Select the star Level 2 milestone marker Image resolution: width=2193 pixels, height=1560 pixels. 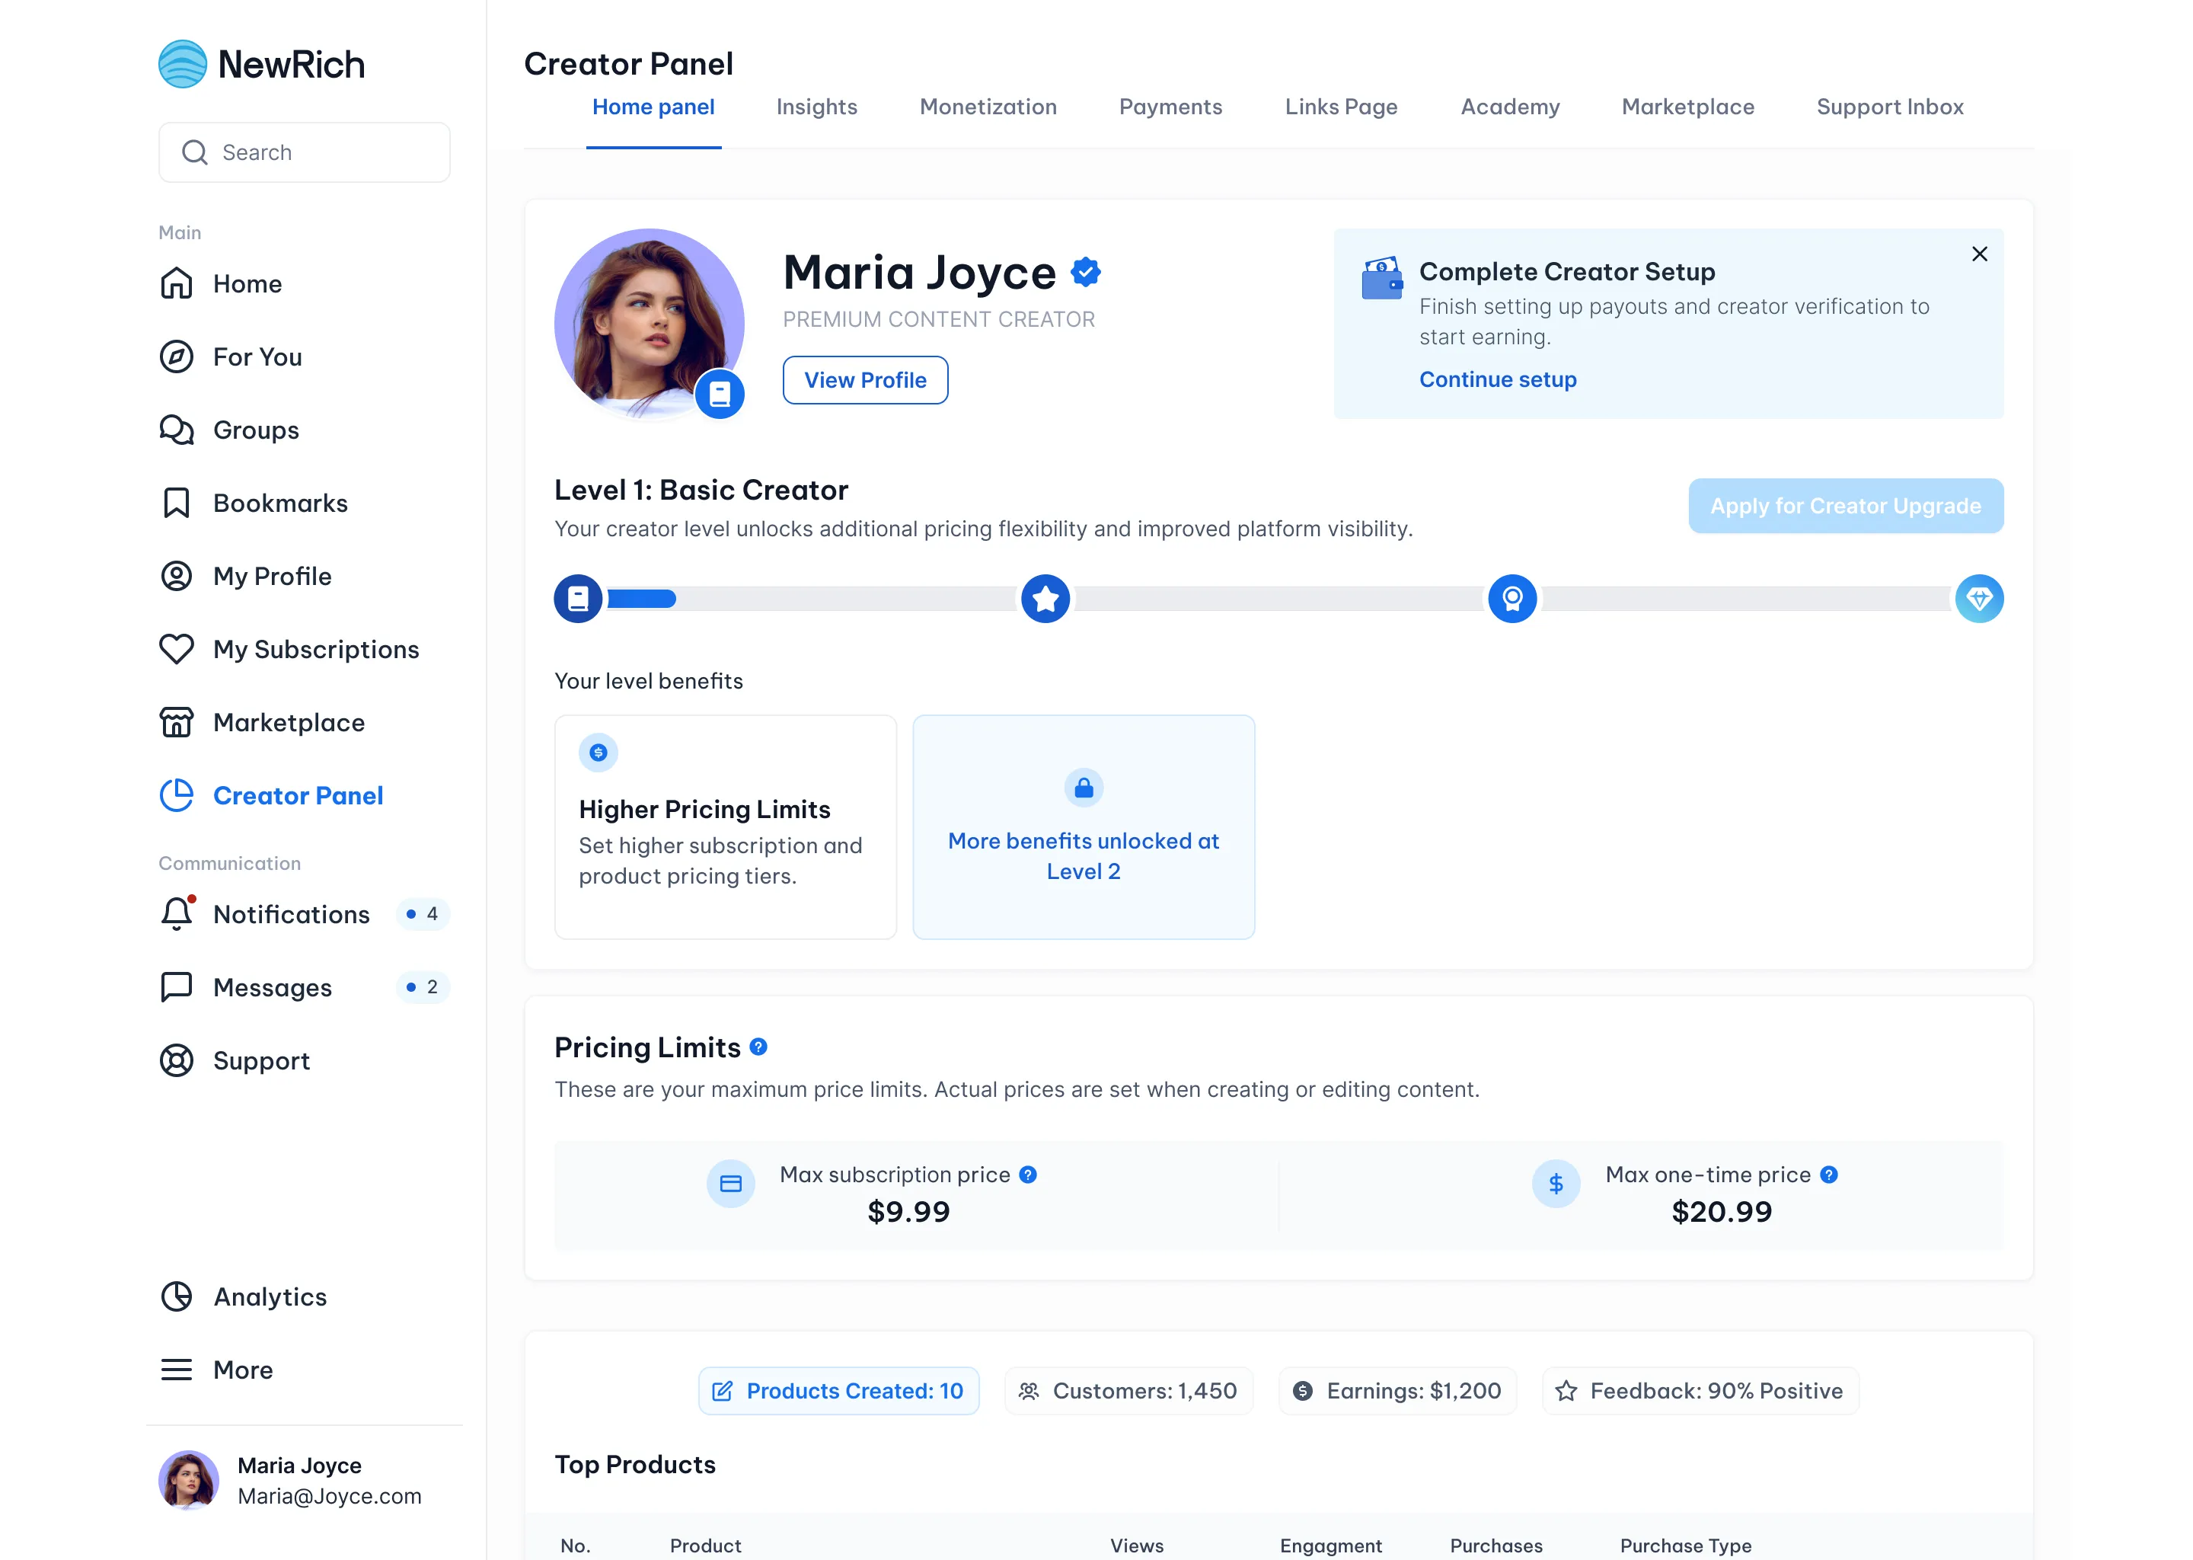pyautogui.click(x=1045, y=599)
